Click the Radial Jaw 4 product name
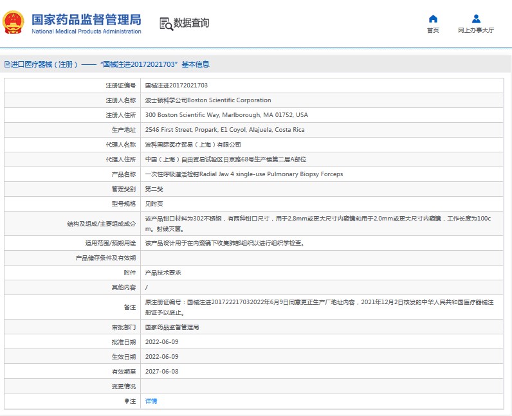Screen dimensions: 512x416 click(x=244, y=174)
